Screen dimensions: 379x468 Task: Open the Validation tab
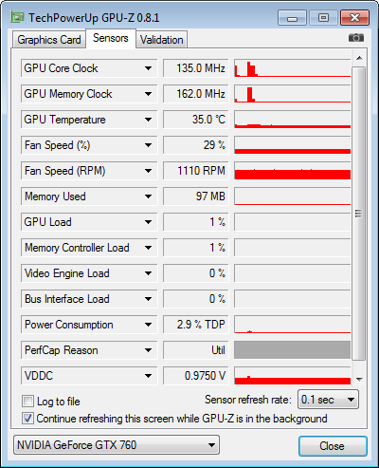(x=162, y=40)
